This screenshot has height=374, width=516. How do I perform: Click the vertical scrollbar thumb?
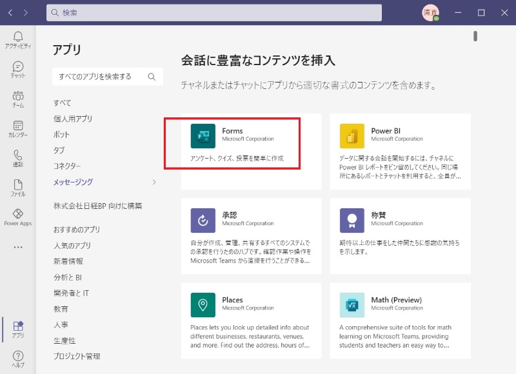click(x=475, y=36)
